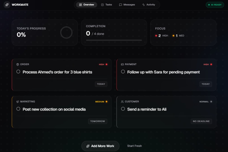Click the Order package icon
Viewport: 228px width, 152px height.
pyautogui.click(x=18, y=65)
